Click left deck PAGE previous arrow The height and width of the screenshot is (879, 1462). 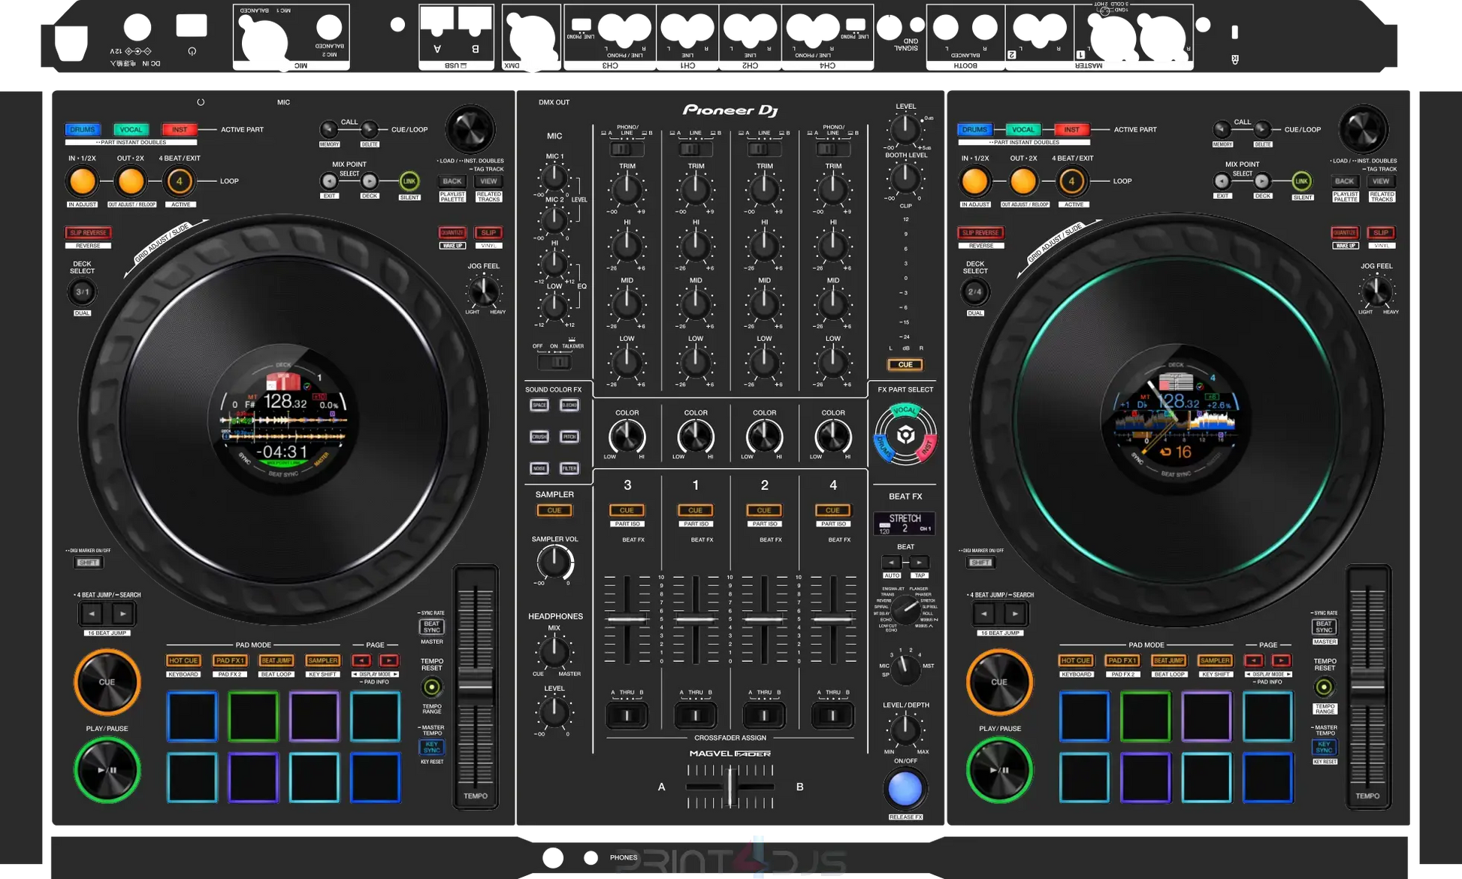point(361,660)
